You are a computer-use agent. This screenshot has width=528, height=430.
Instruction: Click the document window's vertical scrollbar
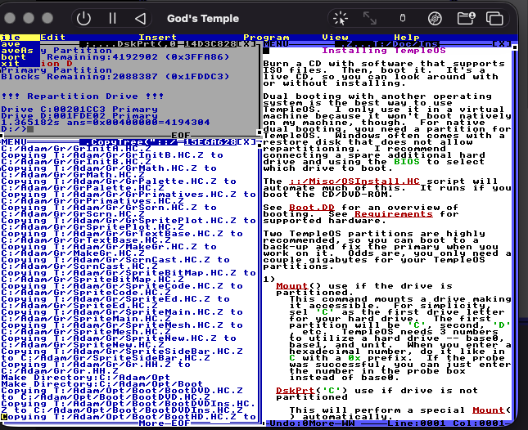tap(515, 235)
